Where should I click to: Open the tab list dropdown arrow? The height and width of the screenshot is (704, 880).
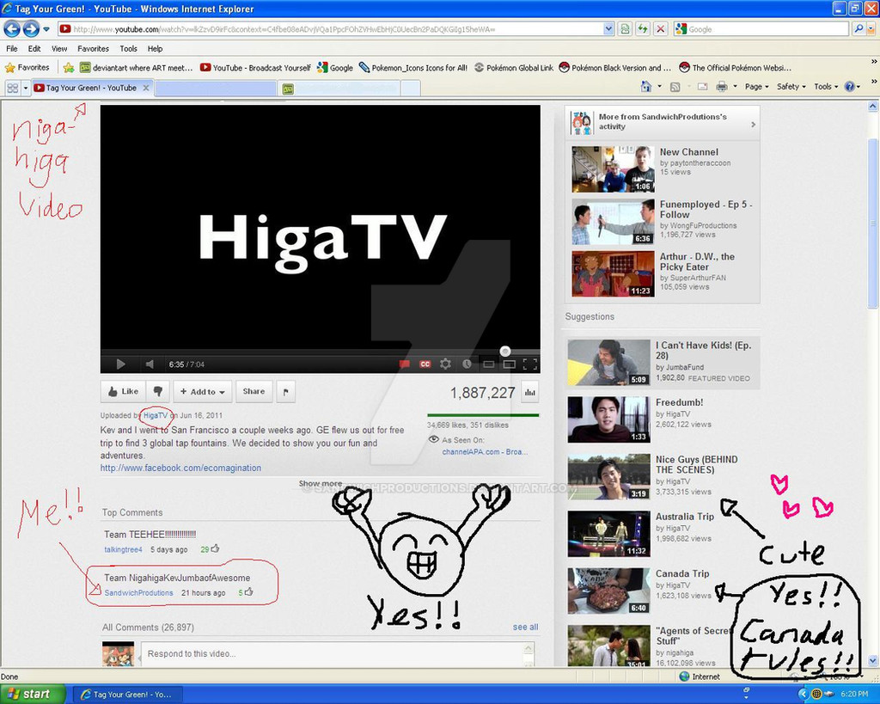[x=25, y=89]
